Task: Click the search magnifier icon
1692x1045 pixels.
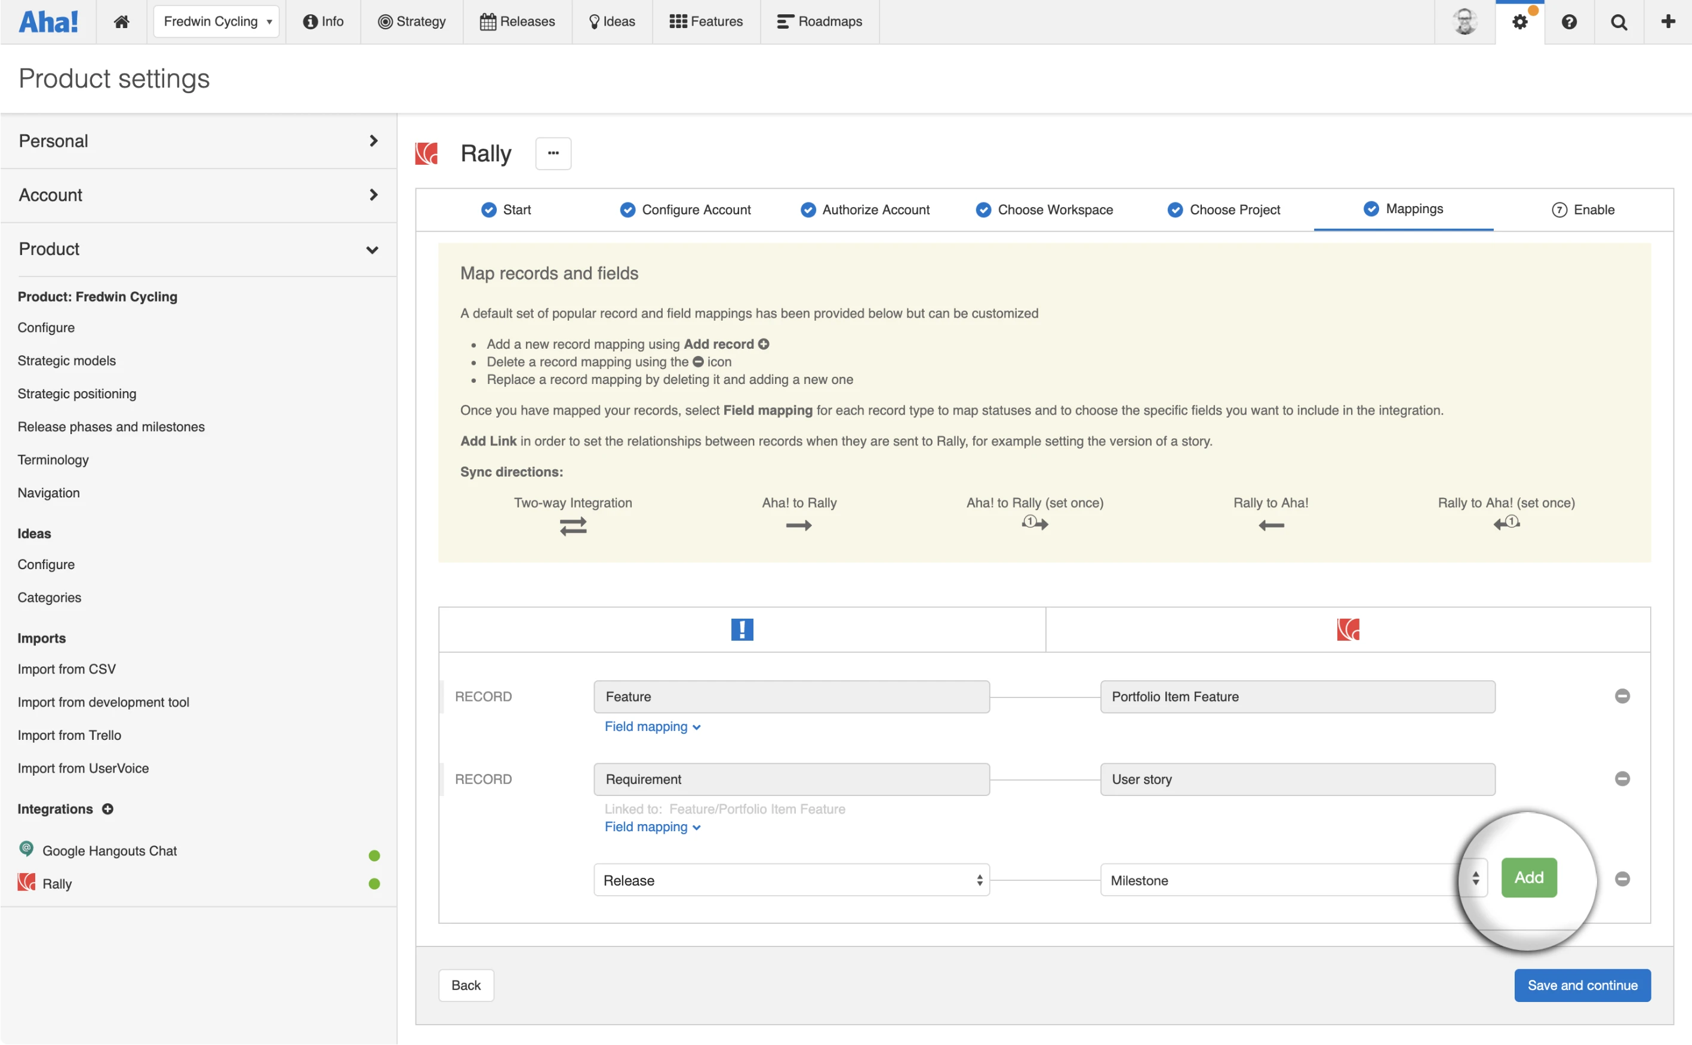Action: (1619, 21)
